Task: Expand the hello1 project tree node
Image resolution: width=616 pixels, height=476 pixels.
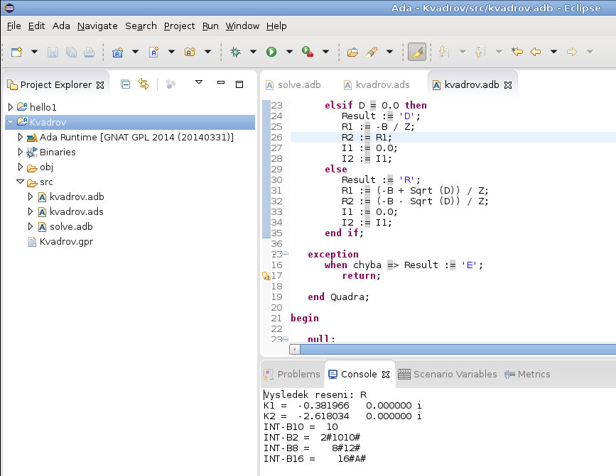Action: point(11,106)
